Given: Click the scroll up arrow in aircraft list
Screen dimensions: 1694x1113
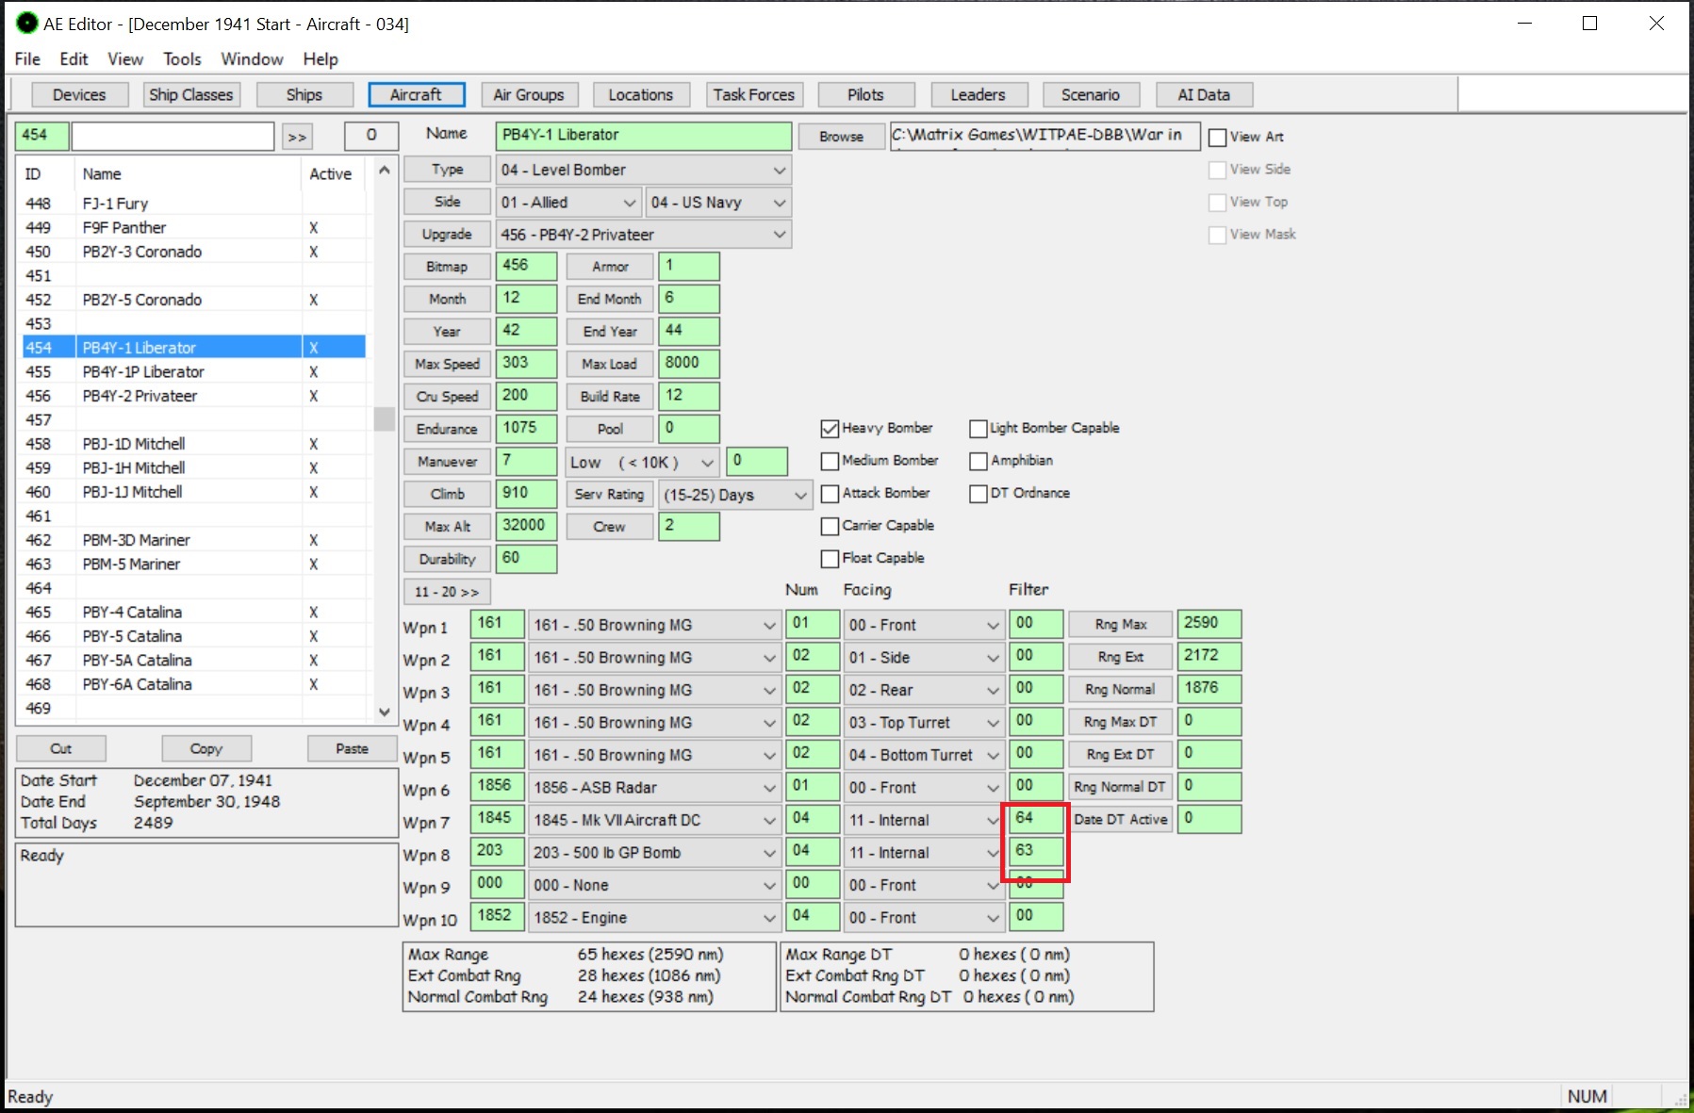Looking at the screenshot, I should click(384, 171).
